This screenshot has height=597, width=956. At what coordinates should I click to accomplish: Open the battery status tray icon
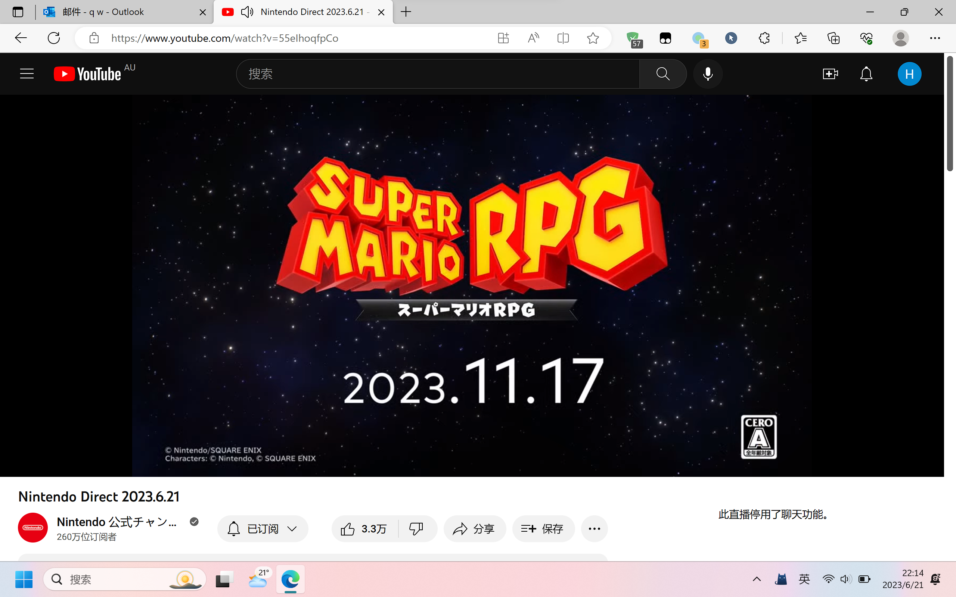(864, 579)
